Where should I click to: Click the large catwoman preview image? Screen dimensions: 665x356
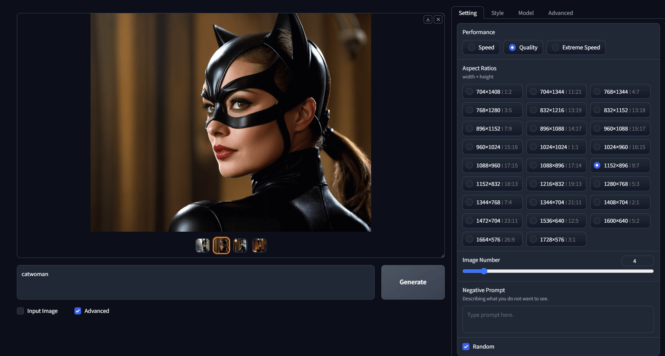[x=231, y=122]
